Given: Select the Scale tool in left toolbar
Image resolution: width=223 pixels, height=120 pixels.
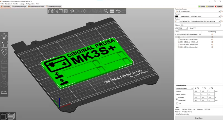Looking at the screenshot, I should tap(4, 44).
